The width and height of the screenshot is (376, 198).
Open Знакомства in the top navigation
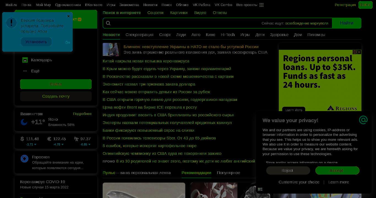[129, 5]
